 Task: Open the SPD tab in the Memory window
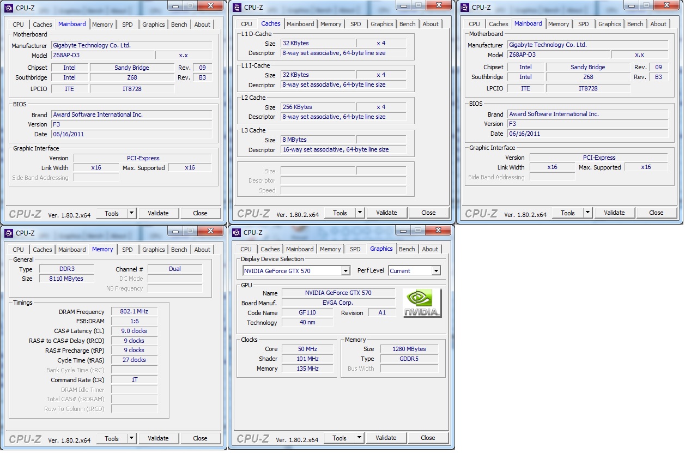tap(128, 250)
